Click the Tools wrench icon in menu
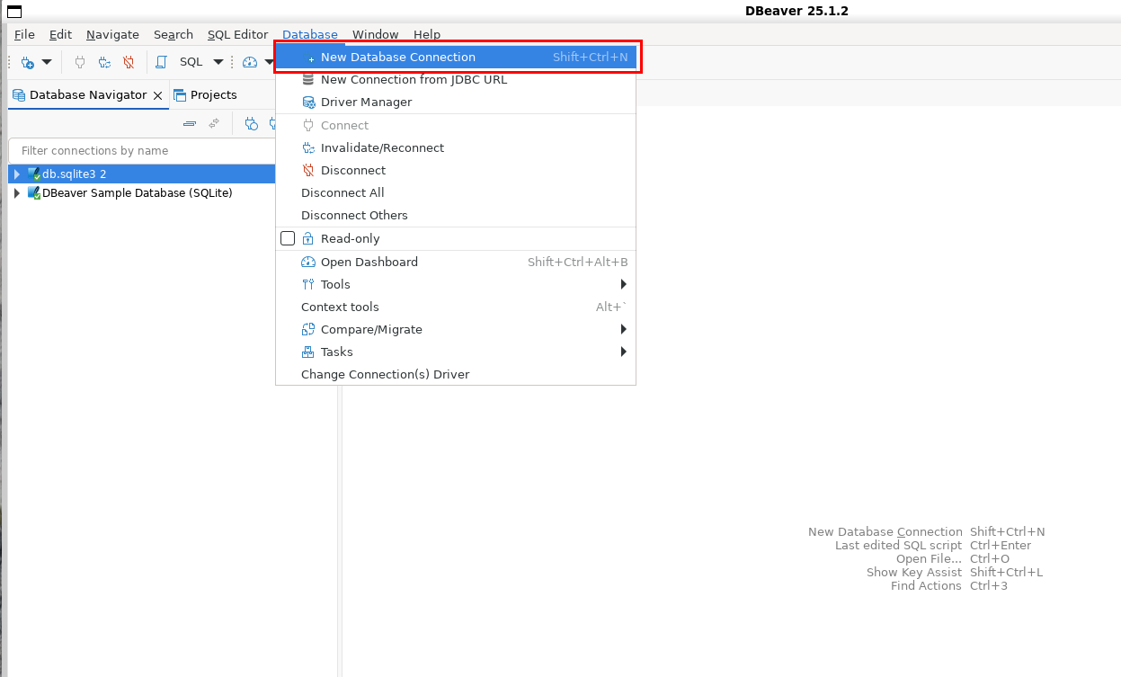The height and width of the screenshot is (677, 1121). [308, 284]
